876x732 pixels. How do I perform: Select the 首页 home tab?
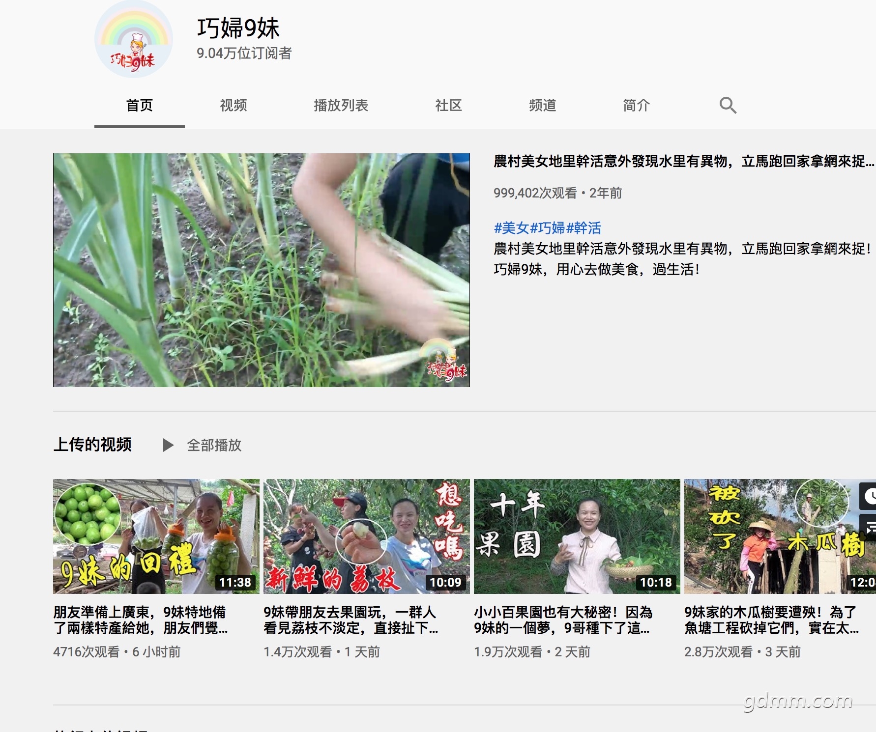point(140,106)
